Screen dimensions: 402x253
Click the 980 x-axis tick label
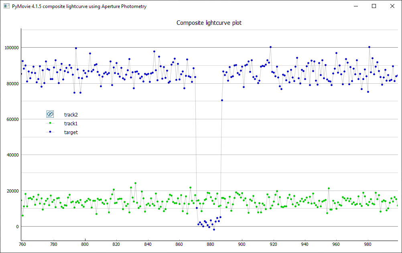point(368,244)
